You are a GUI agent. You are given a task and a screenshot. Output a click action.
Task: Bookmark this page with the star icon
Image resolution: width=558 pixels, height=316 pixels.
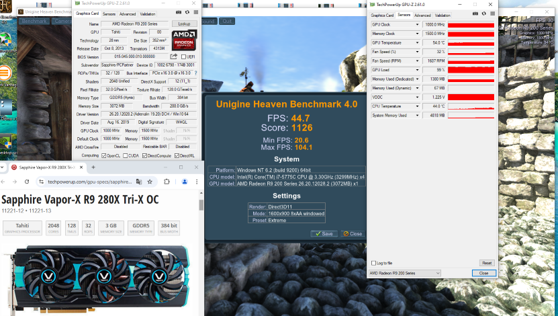[150, 182]
